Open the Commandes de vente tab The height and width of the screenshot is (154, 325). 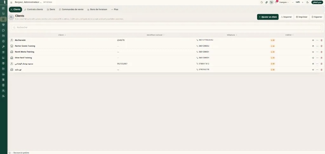tap(71, 10)
